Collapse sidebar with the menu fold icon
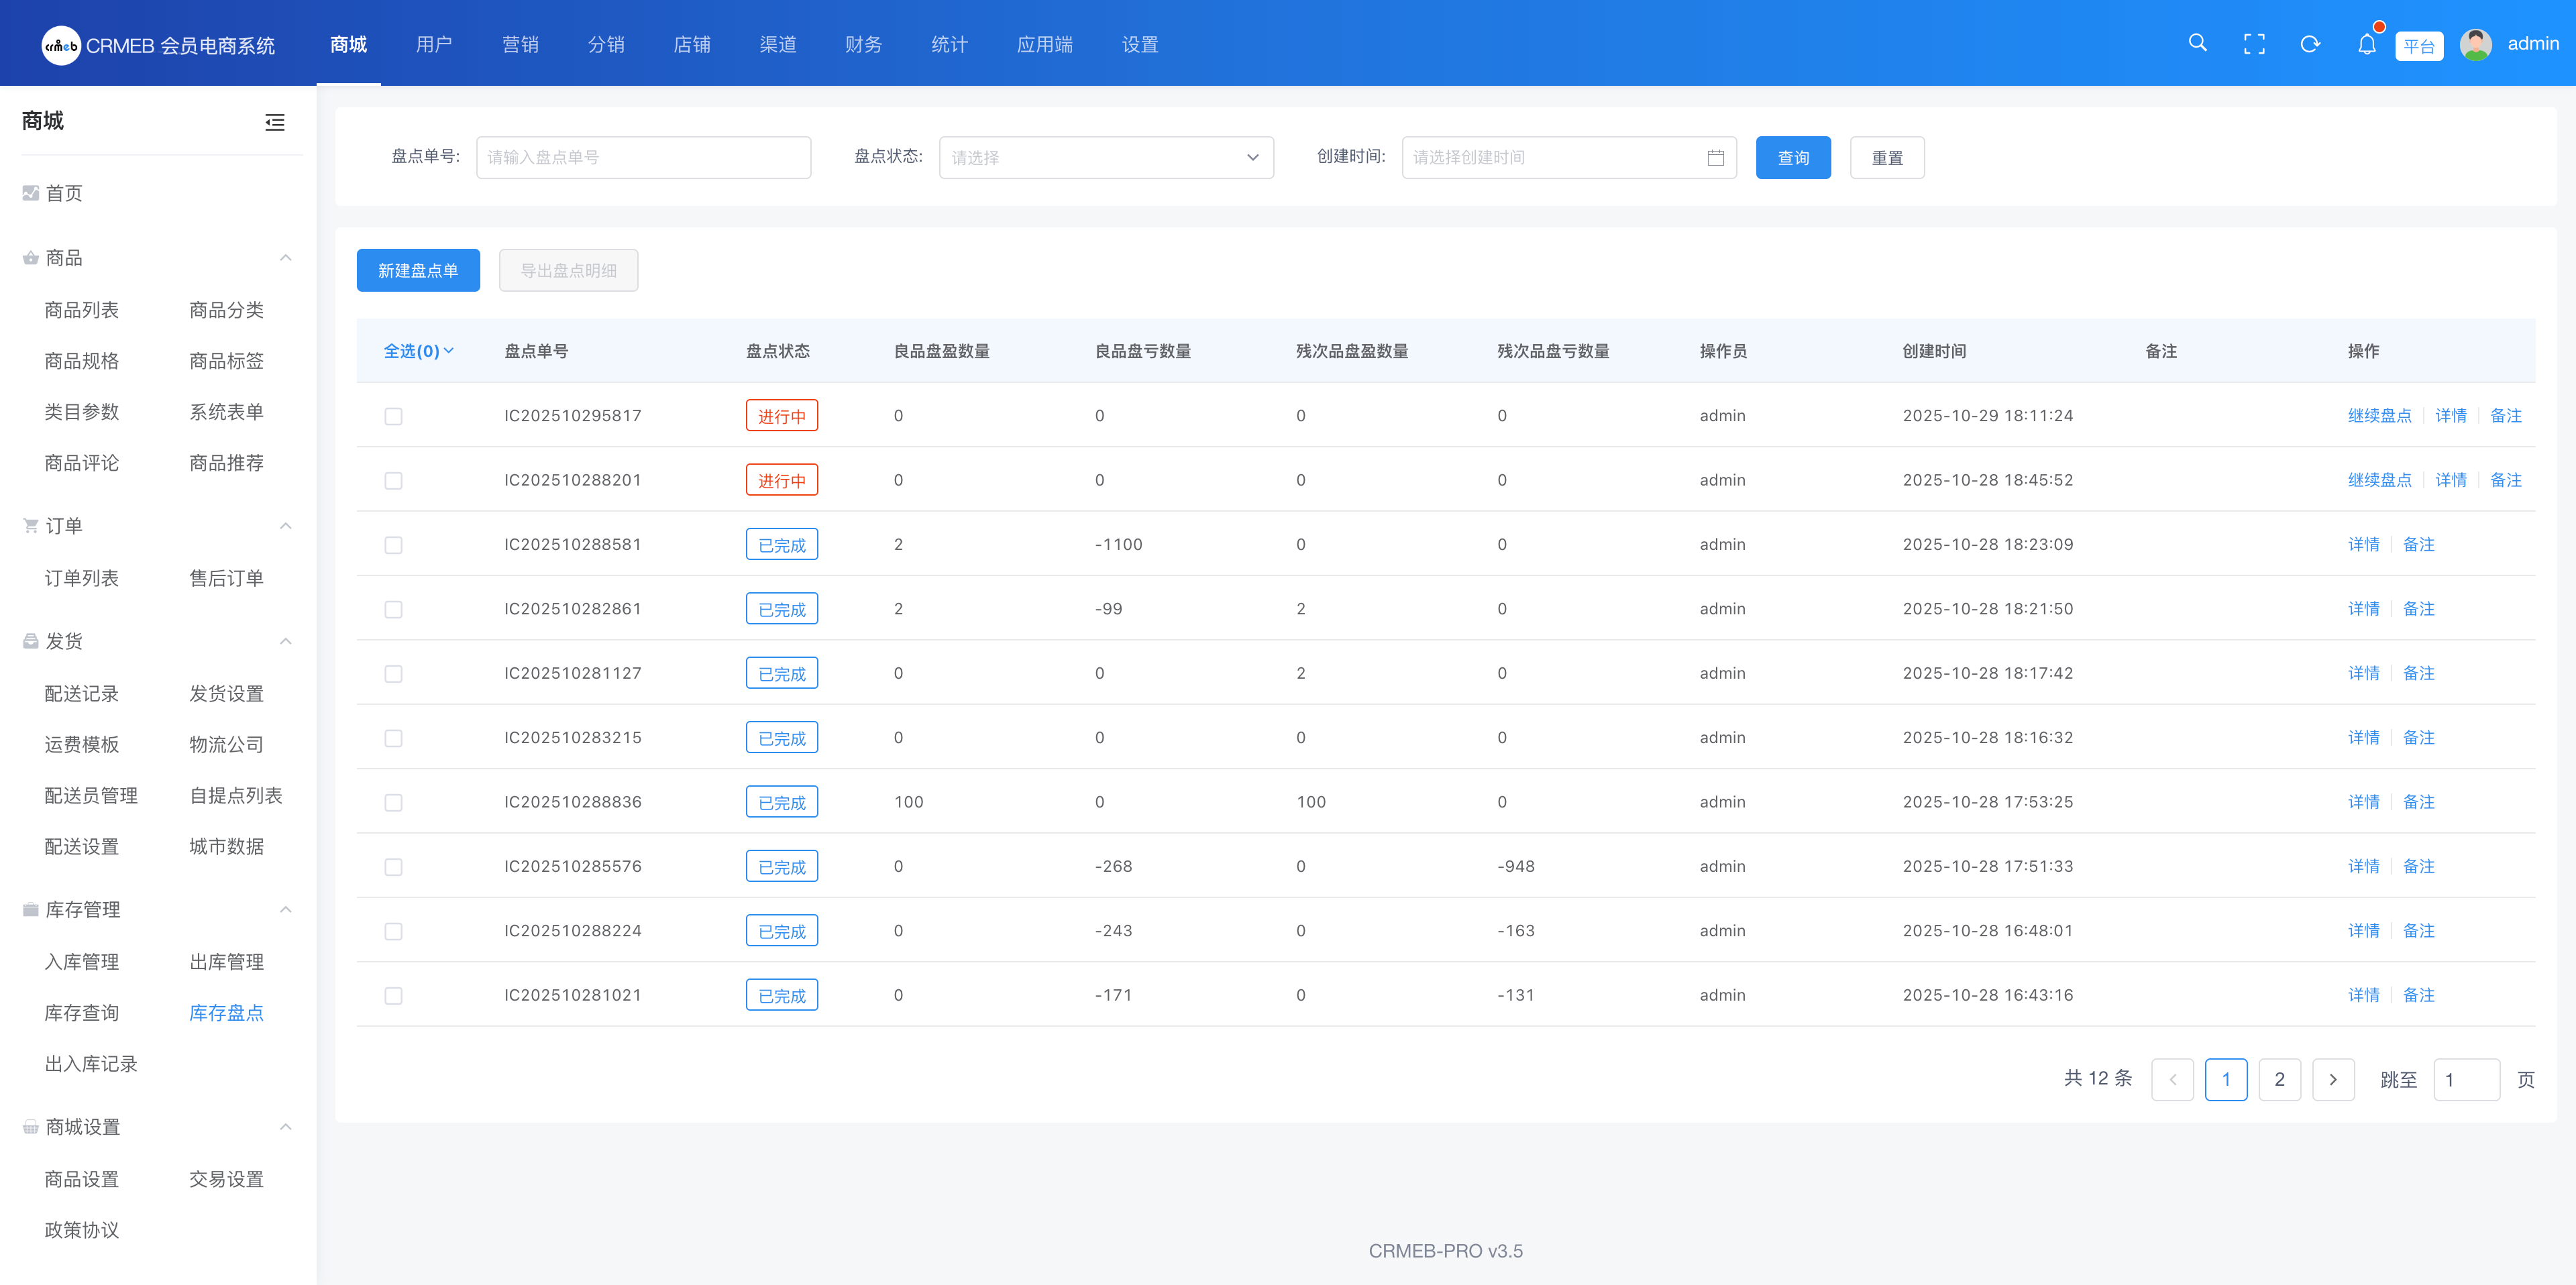Screen dimensions: 2576x1285 [x=274, y=122]
